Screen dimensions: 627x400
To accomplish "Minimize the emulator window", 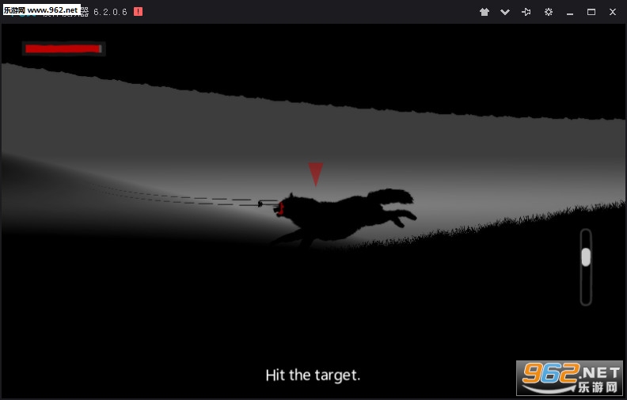I will (x=570, y=12).
